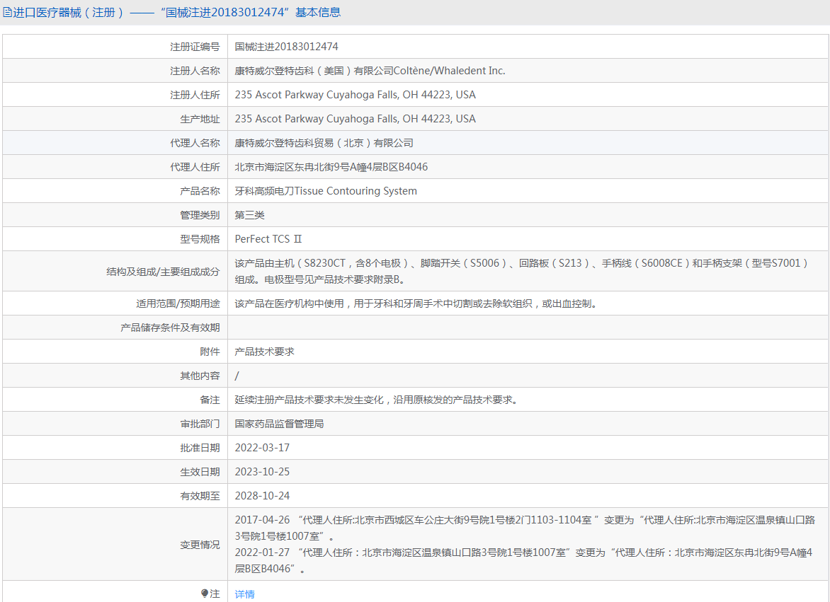Select the remark text 延续注册产品技术要求未发生变化
The height and width of the screenshot is (602, 830).
coord(377,400)
